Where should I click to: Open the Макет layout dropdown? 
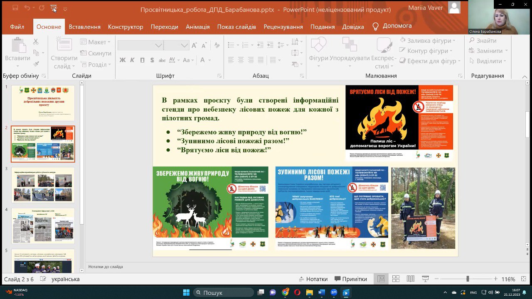point(96,42)
